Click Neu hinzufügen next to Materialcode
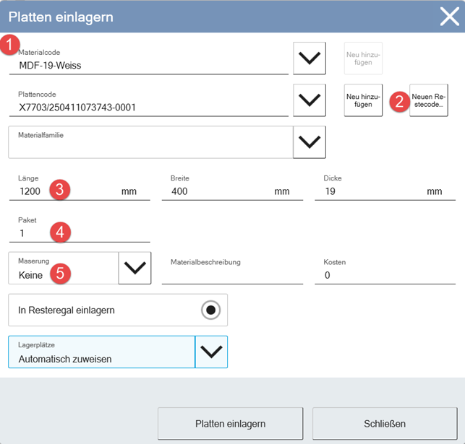Image resolution: width=465 pixels, height=444 pixels. pos(363,58)
